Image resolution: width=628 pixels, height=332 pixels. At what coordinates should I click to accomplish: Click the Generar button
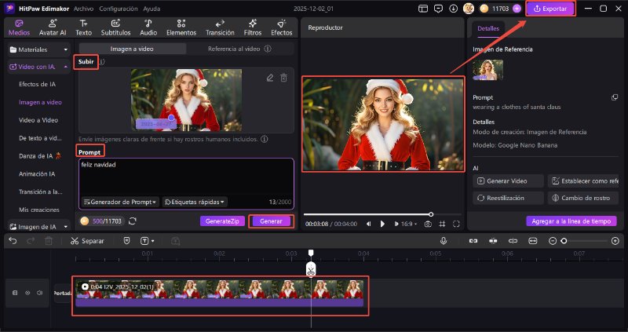271,221
